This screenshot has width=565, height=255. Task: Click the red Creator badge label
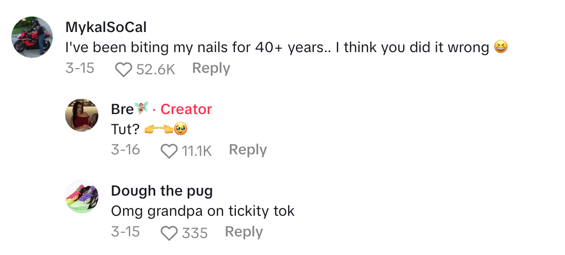click(186, 109)
